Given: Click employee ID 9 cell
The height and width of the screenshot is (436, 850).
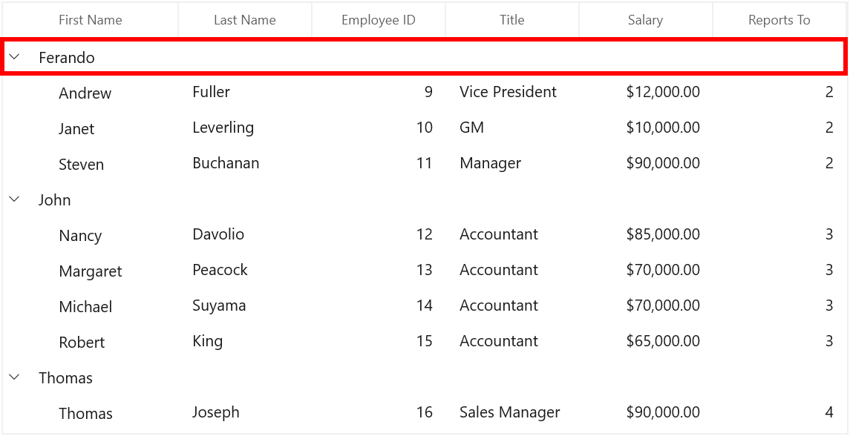Looking at the screenshot, I should pyautogui.click(x=428, y=91).
